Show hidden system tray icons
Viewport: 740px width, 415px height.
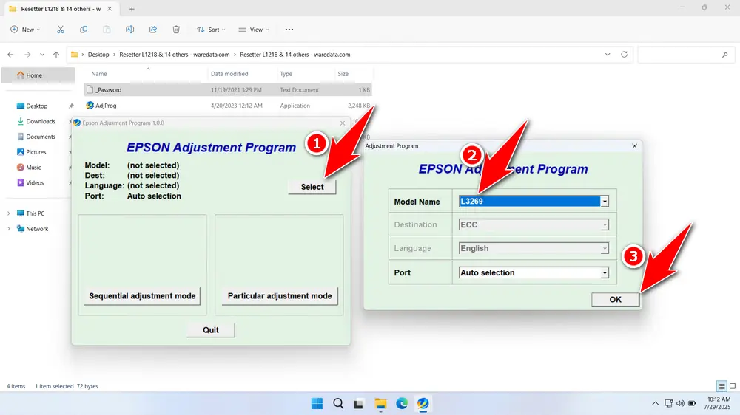(x=655, y=404)
